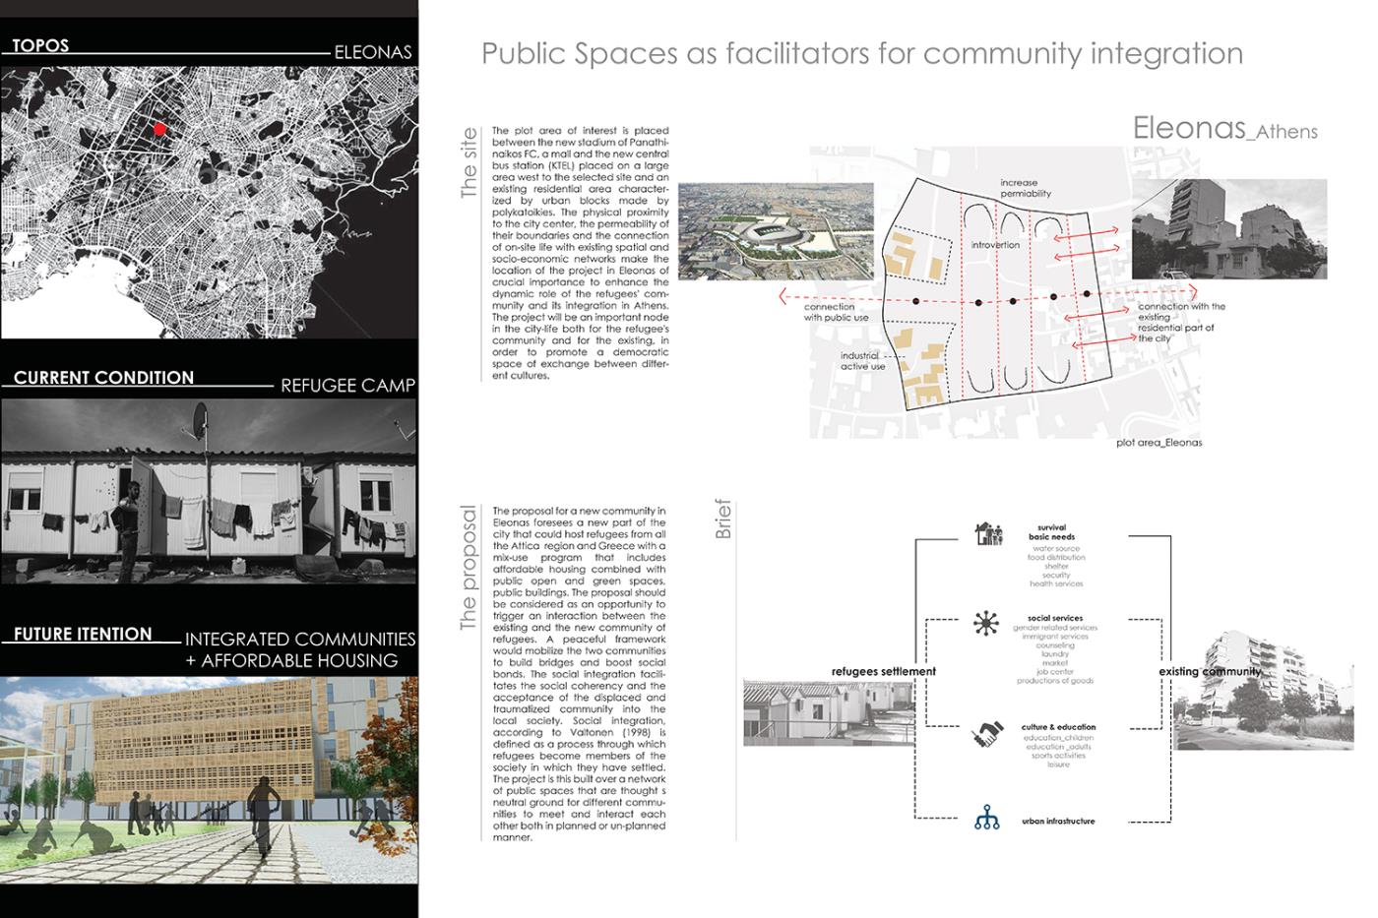
Task: Click leftmost black node on the dashed red axis
Action: coord(915,301)
